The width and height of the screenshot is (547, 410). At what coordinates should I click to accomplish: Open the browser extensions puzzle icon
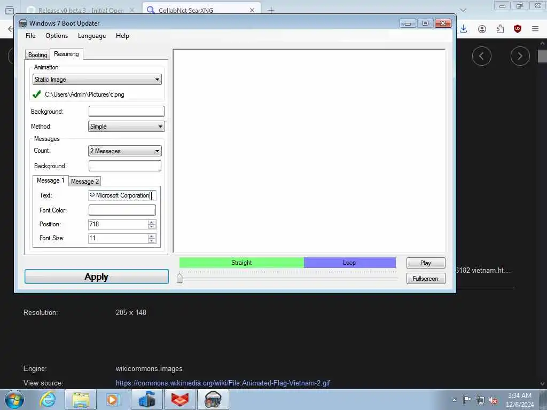(500, 29)
